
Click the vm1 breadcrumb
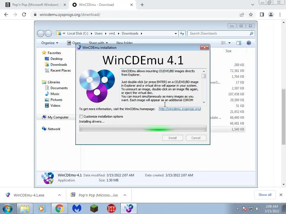click(112, 33)
